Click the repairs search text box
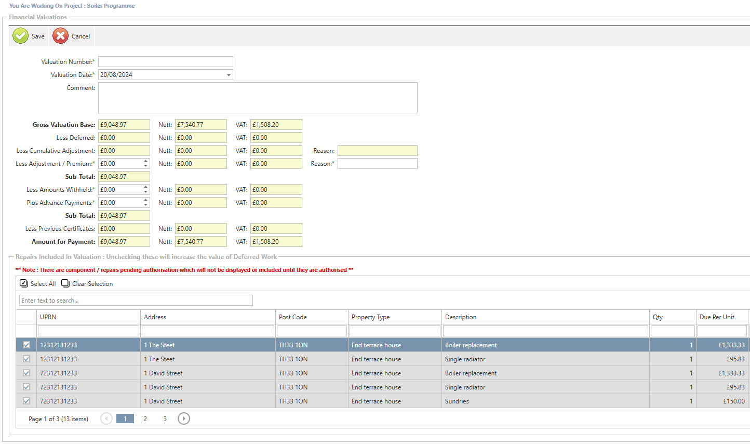Screen dimensions: 750x444 pyautogui.click(x=136, y=301)
